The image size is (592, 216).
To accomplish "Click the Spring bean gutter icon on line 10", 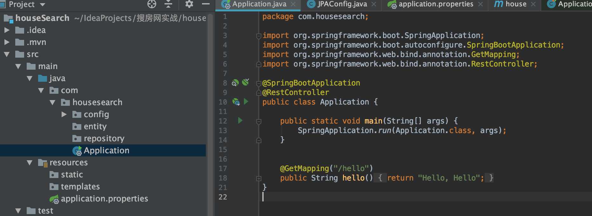I will [236, 102].
